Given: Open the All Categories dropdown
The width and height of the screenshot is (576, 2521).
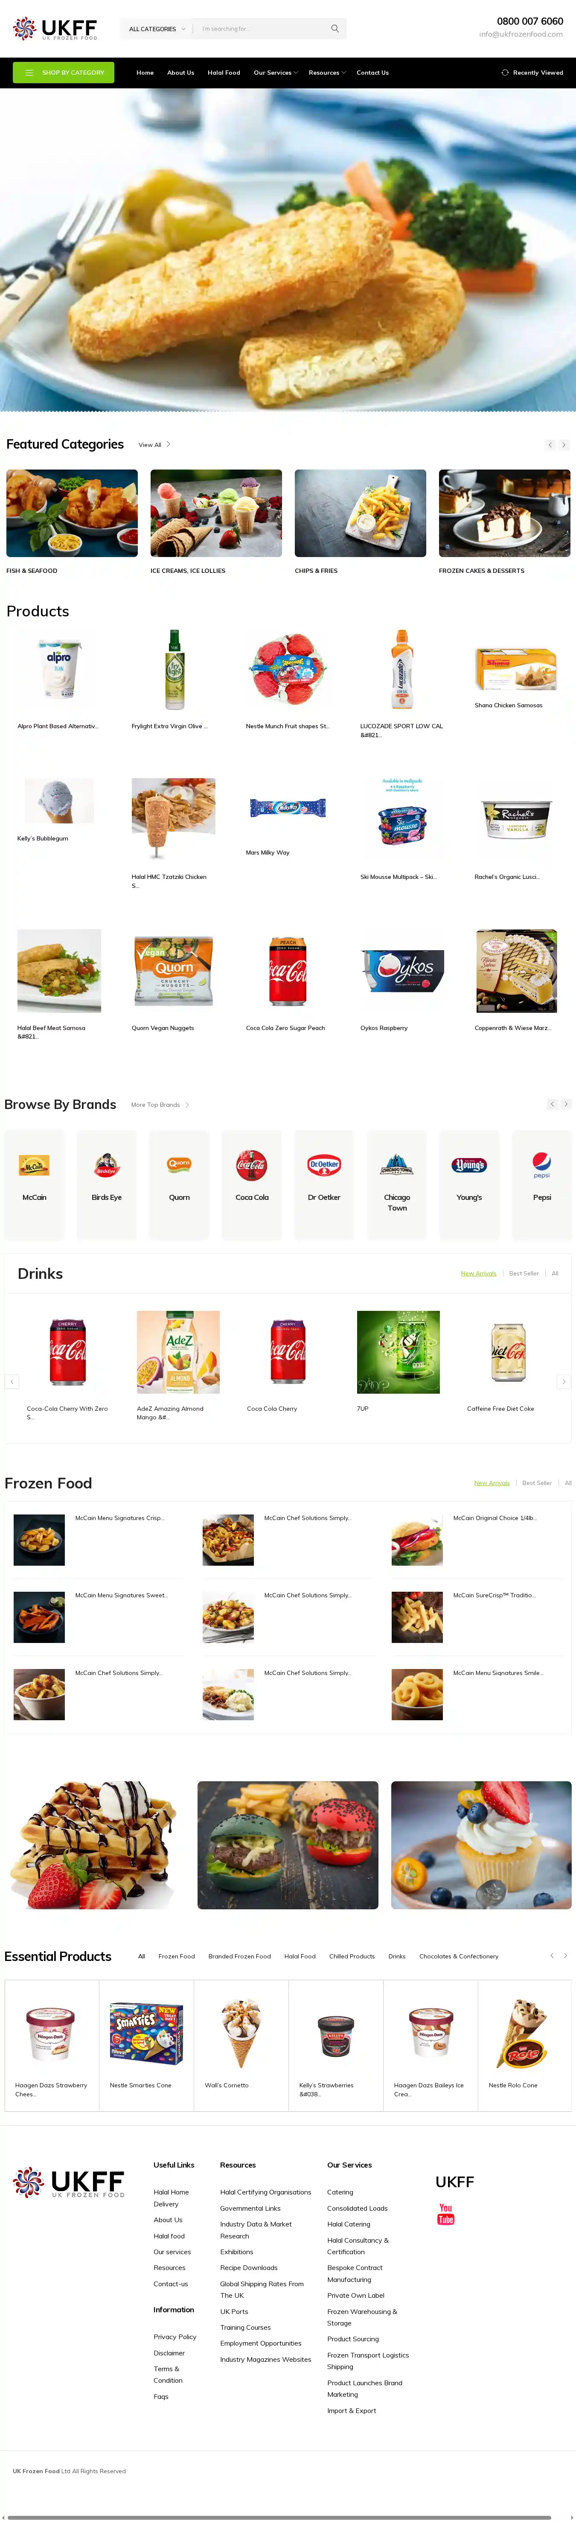Looking at the screenshot, I should [x=157, y=28].
